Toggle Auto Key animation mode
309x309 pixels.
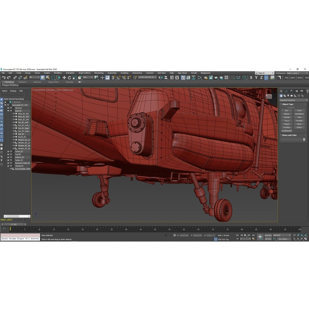268,235
